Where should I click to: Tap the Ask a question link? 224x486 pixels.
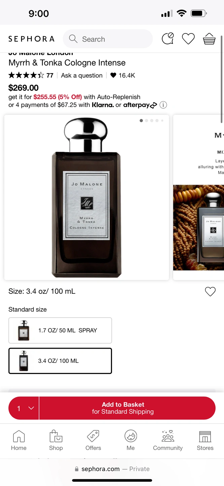82,76
